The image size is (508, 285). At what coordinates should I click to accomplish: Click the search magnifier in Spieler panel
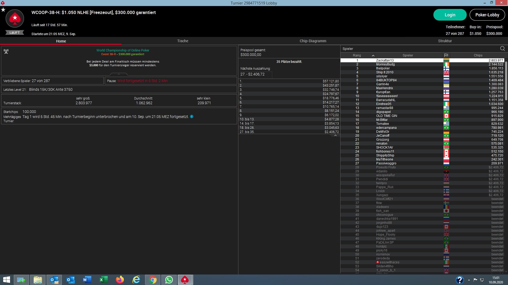502,49
